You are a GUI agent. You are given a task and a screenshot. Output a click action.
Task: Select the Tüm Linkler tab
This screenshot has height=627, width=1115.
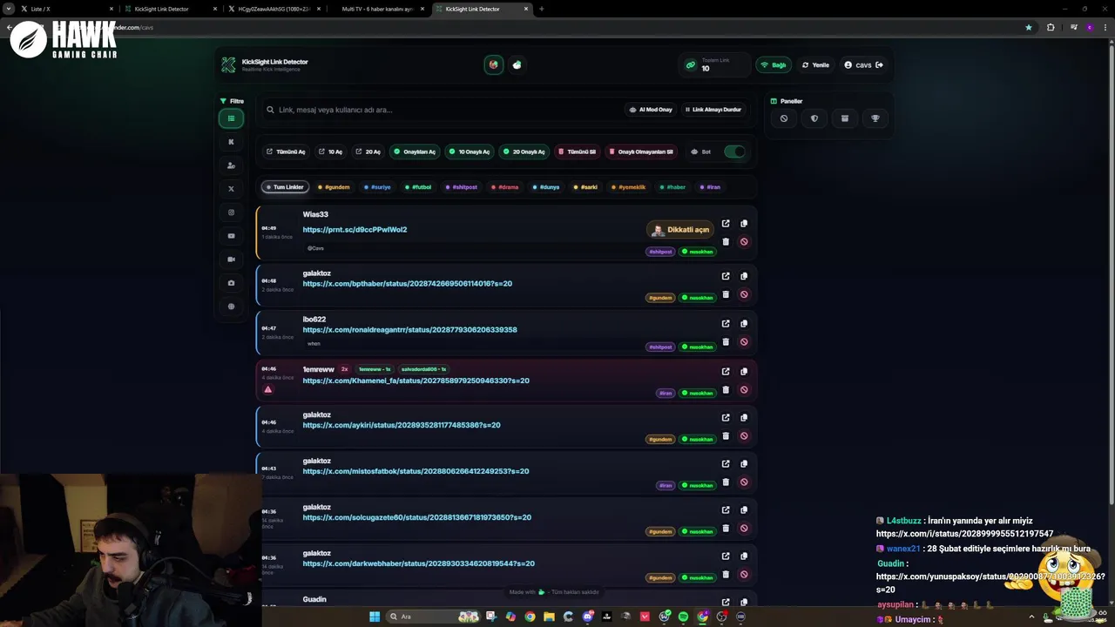285,187
